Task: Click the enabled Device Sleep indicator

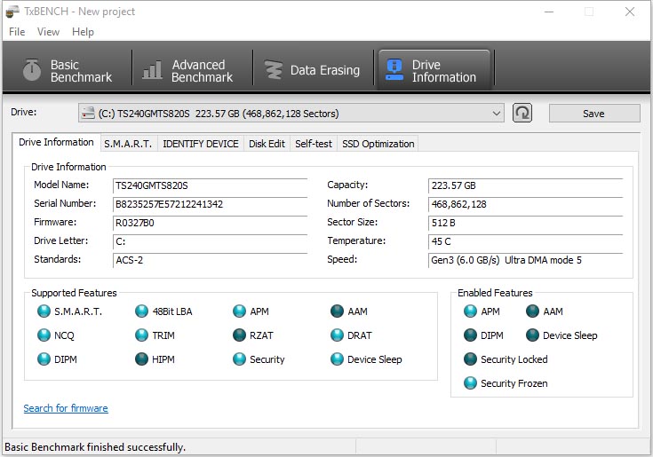Action: [533, 335]
